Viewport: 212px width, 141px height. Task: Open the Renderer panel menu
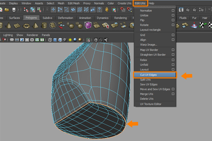(x=32, y=35)
